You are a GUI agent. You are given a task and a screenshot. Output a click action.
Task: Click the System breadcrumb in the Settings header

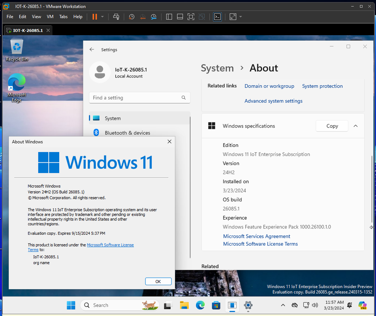217,68
